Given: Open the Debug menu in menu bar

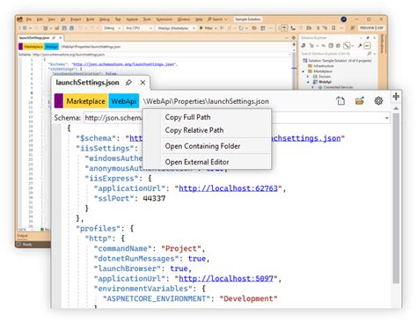Looking at the screenshot, I should coord(105,19).
